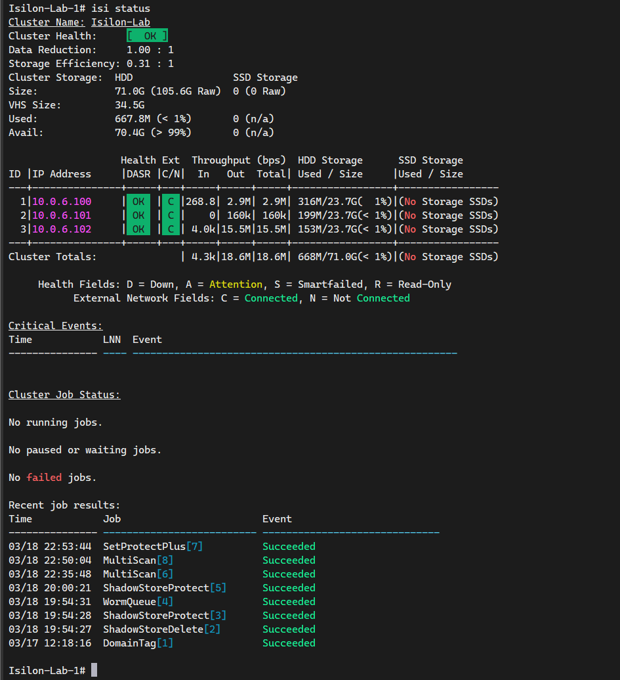This screenshot has height=680, width=620.
Task: Click the WormQueue[4] job entry
Action: click(138, 602)
